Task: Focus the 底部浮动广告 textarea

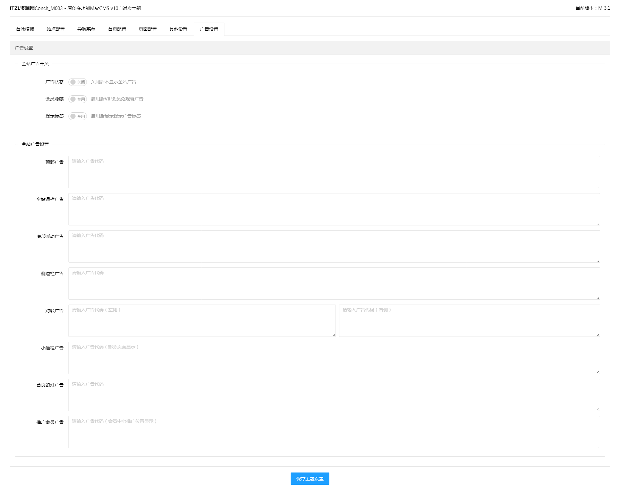Action: (334, 246)
